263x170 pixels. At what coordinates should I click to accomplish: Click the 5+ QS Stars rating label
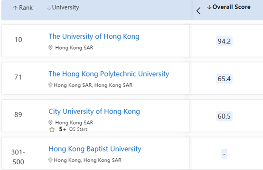click(73, 129)
